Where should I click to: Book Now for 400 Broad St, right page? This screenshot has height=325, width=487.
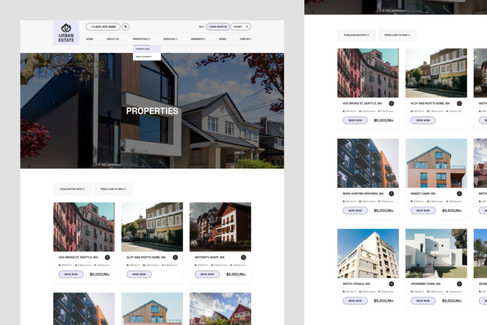pyautogui.click(x=355, y=120)
